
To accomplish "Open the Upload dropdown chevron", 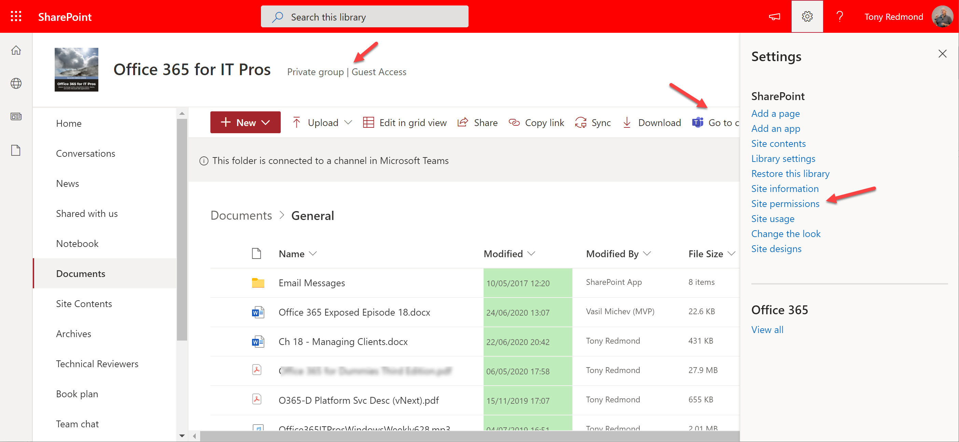I will click(348, 123).
